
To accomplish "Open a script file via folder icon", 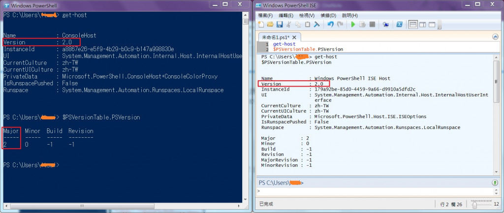I will coord(270,25).
